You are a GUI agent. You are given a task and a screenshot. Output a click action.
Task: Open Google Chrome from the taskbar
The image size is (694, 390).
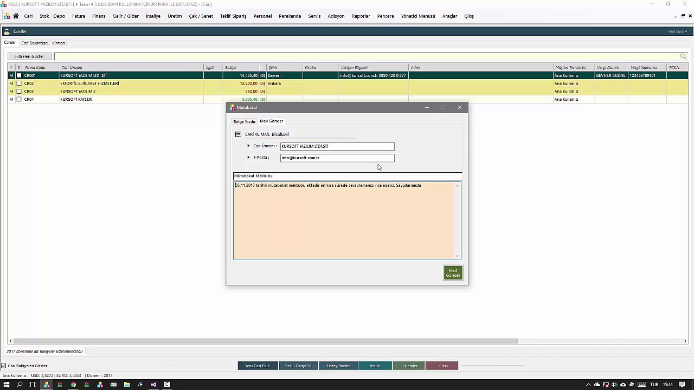coord(73,385)
